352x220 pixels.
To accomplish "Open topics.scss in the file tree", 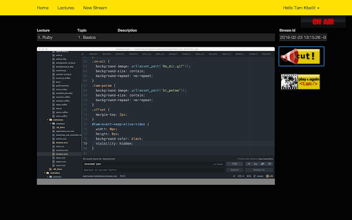I will point(61,162).
